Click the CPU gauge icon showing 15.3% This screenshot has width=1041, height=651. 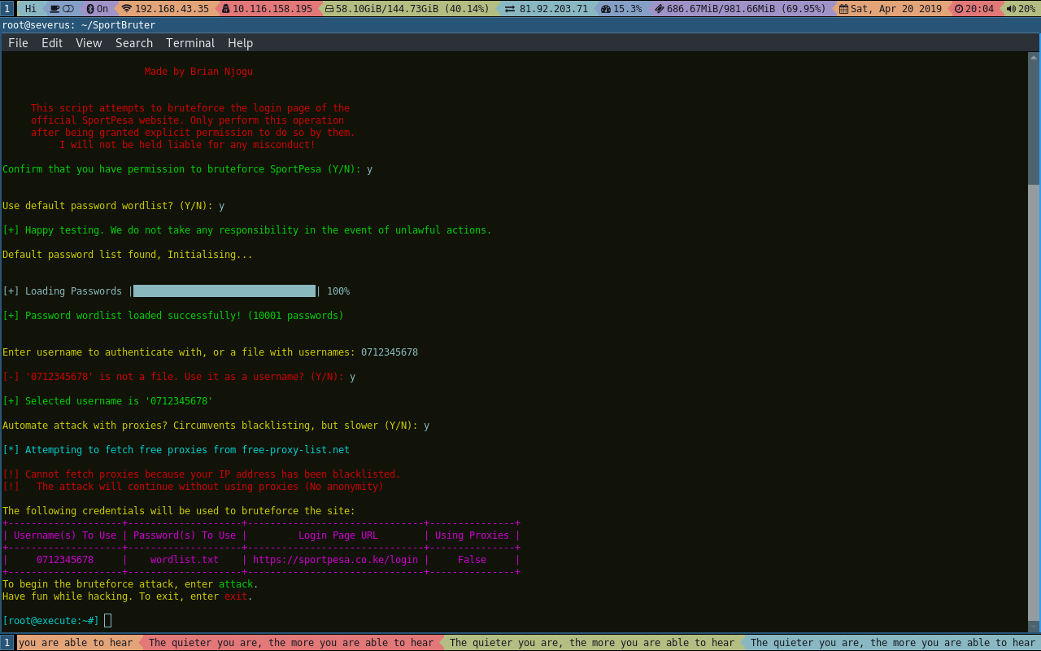pyautogui.click(x=606, y=8)
